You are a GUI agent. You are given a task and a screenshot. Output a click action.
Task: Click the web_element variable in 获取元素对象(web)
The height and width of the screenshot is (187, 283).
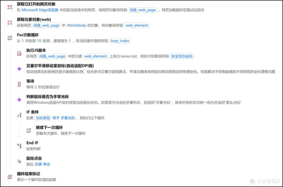coord(137,25)
